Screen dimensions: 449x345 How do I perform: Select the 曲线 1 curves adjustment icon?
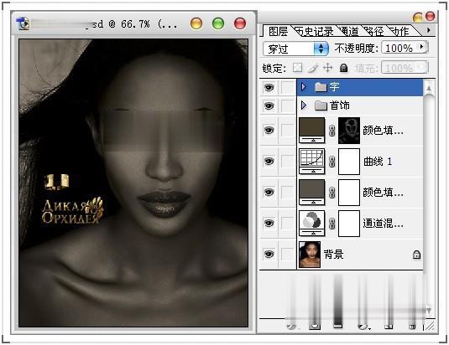312,161
